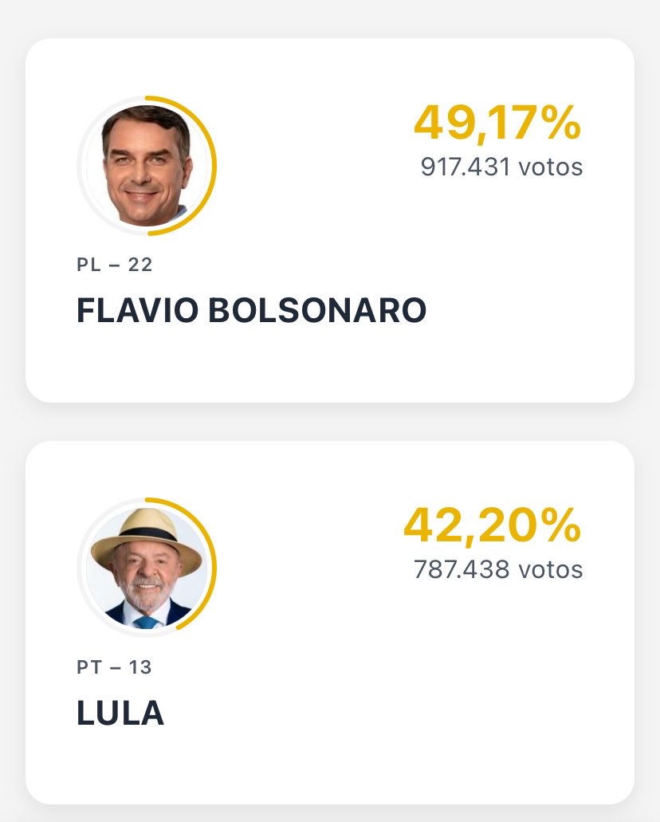
Task: Click the PL party abbreviation label
Action: pos(88,265)
